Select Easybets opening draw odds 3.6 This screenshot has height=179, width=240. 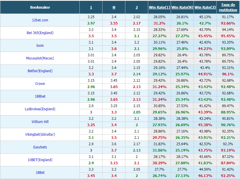pos(114,144)
